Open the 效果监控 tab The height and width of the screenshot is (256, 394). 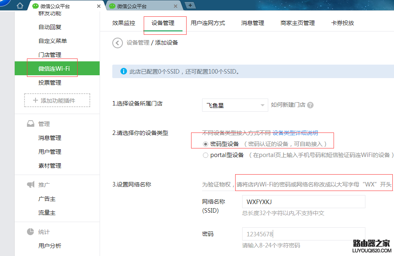(124, 23)
